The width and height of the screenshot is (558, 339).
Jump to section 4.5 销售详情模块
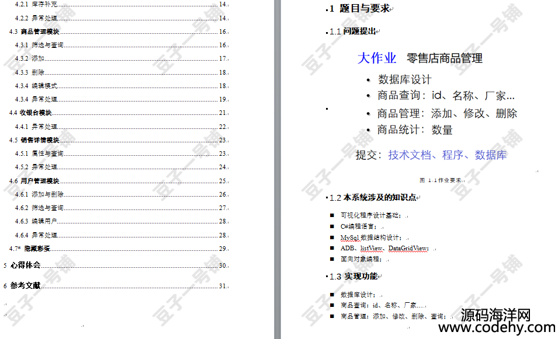(x=118, y=140)
